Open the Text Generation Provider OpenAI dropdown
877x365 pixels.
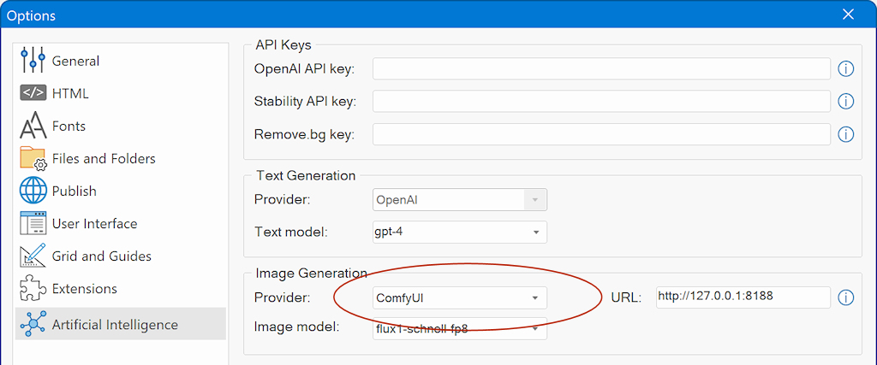tap(460, 200)
